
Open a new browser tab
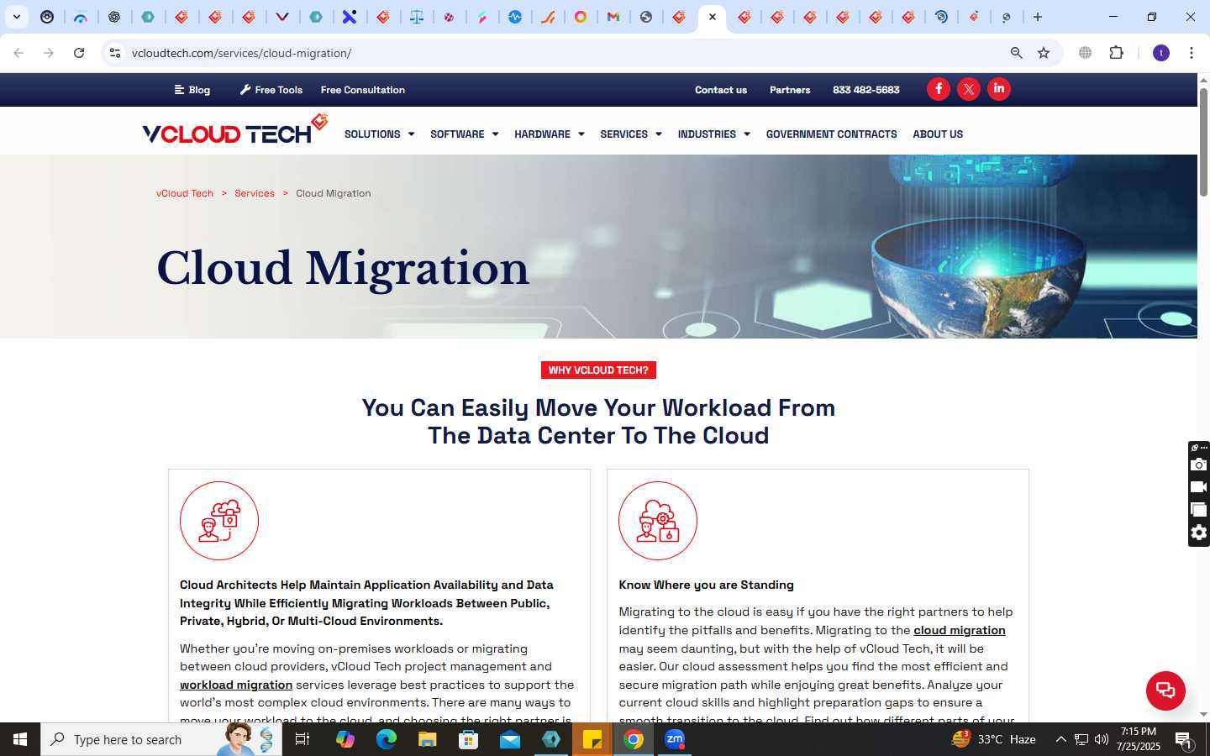[x=1038, y=17]
